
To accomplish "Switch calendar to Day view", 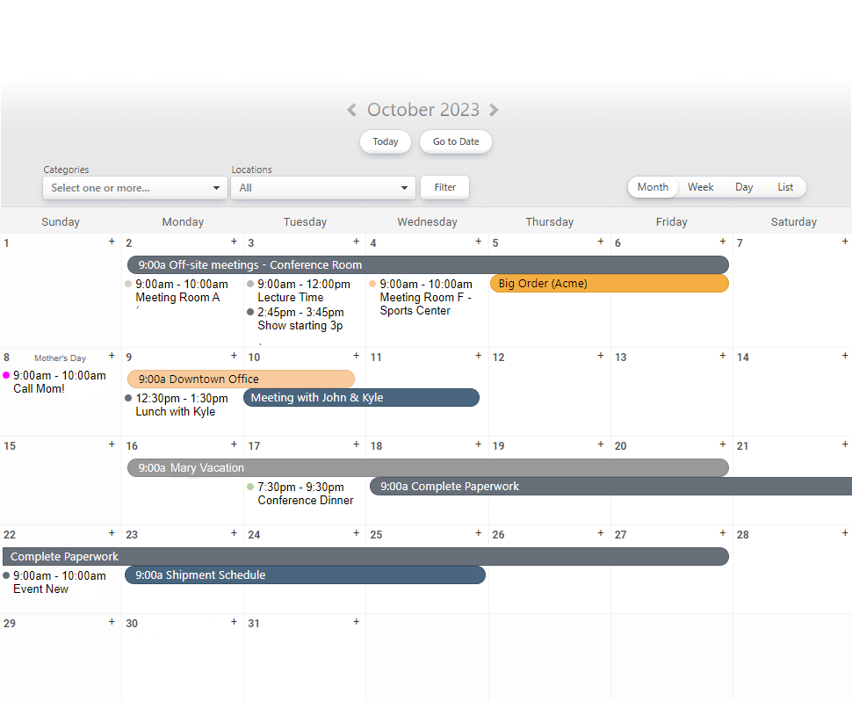I will point(744,187).
